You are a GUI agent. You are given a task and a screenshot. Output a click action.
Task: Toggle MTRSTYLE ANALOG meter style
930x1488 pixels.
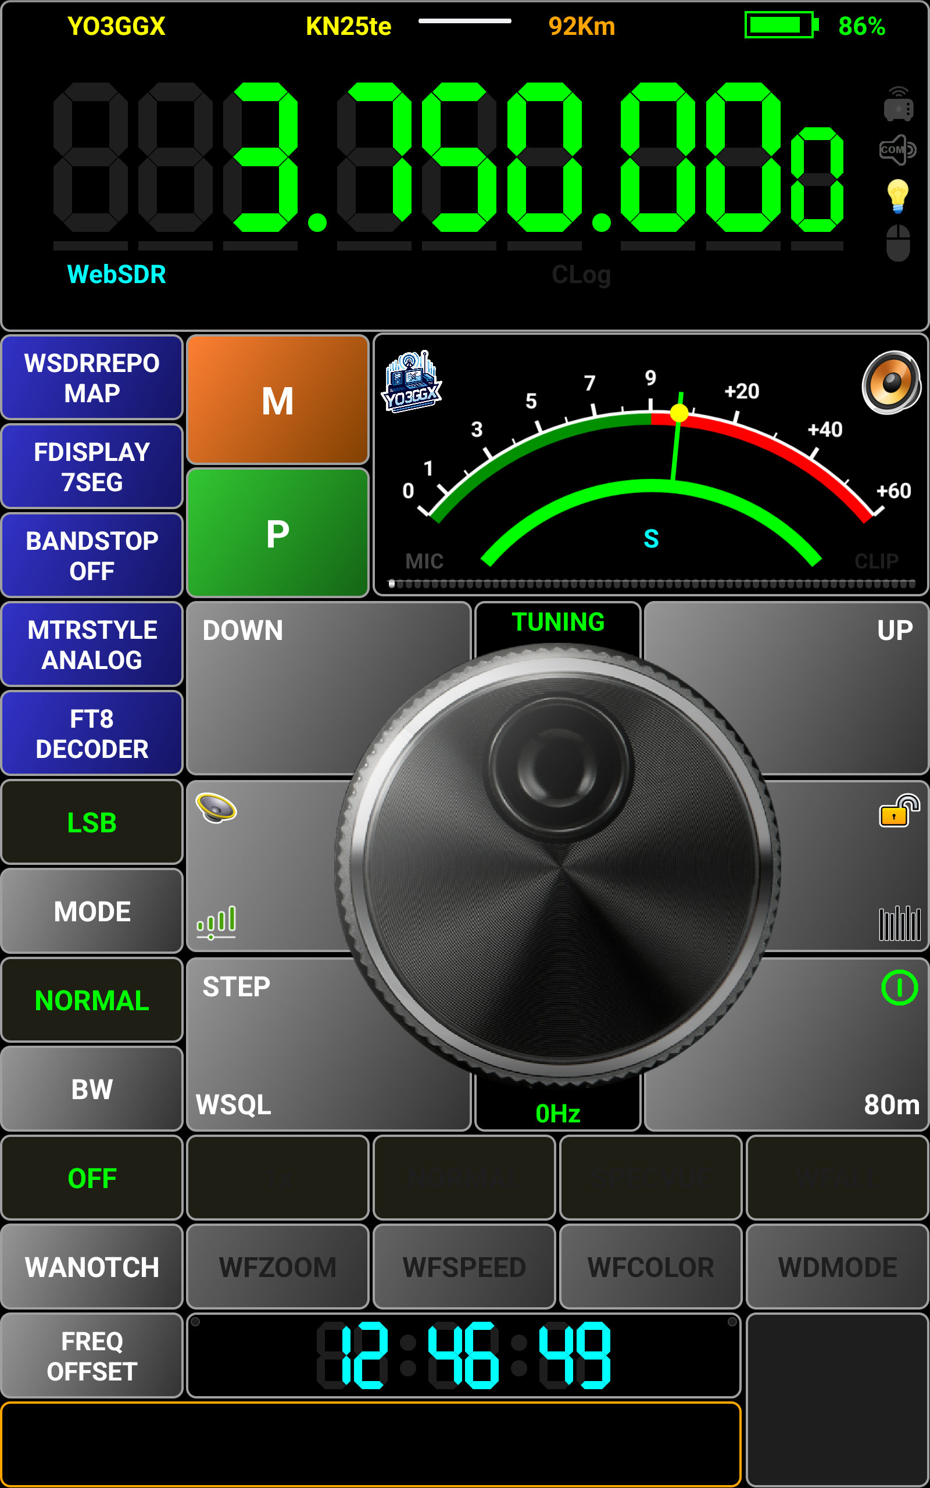click(x=92, y=645)
